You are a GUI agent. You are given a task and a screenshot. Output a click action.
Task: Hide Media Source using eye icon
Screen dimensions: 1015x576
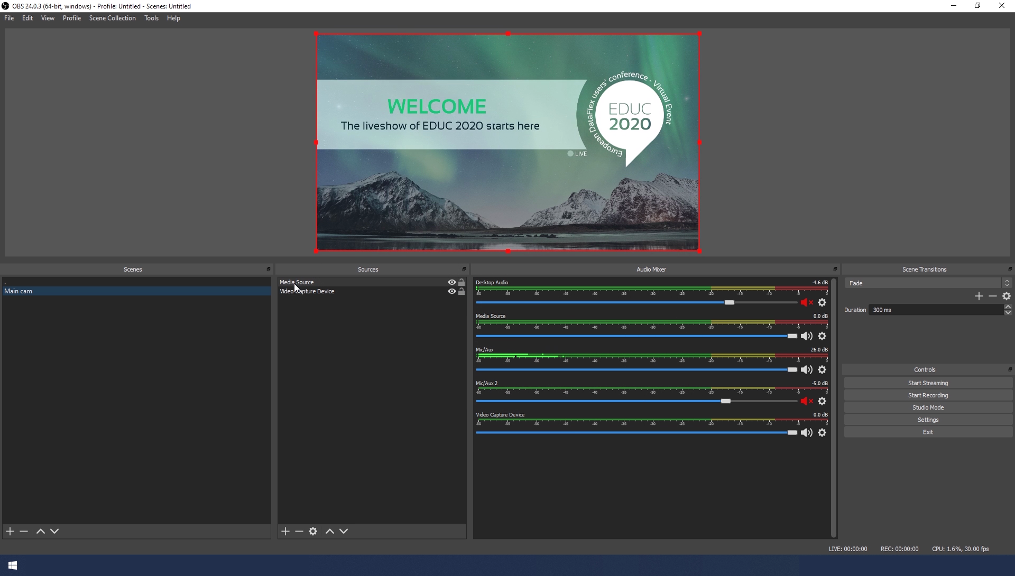[x=451, y=282]
